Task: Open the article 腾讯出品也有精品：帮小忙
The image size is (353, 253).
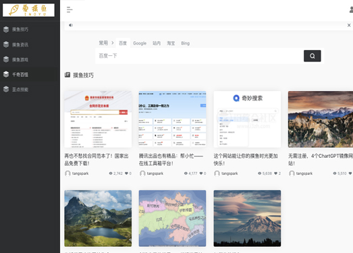Action: point(171,160)
